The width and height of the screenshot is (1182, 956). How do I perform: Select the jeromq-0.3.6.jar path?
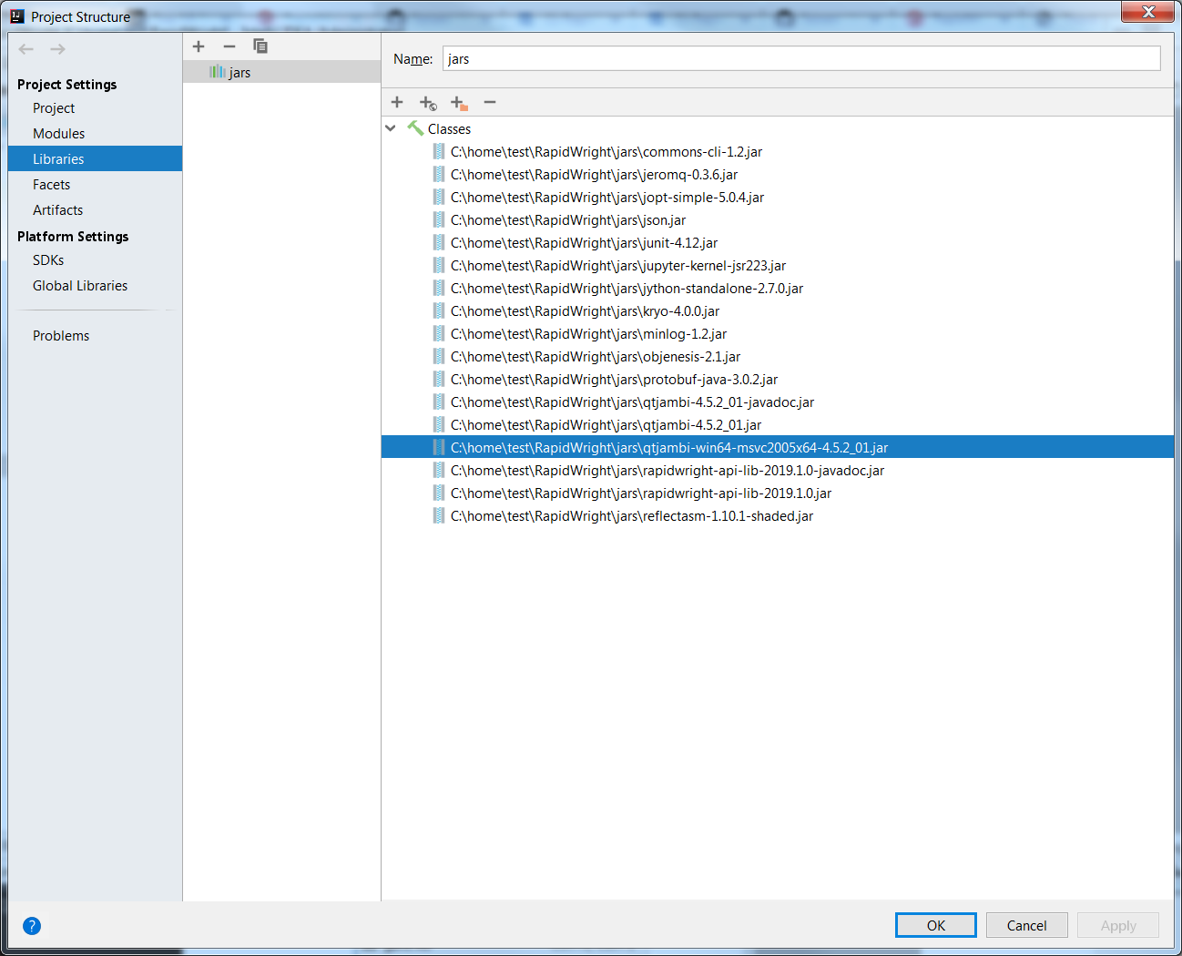[x=595, y=174]
